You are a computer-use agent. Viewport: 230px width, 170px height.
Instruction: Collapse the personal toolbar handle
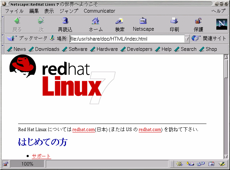3,49
